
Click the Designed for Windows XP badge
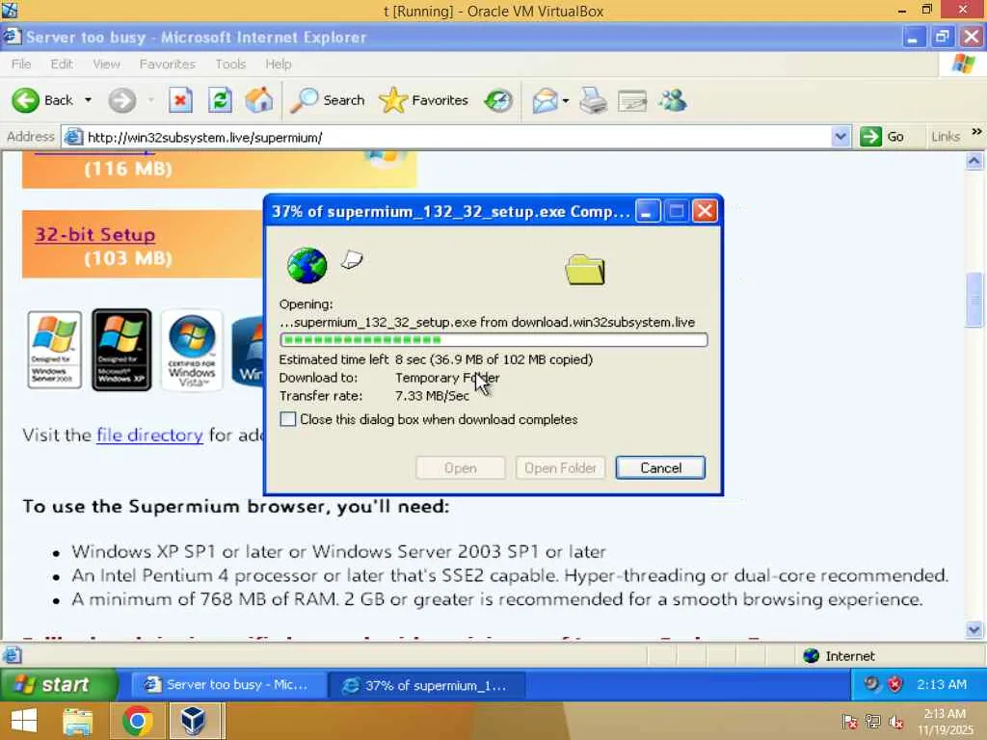tap(121, 350)
